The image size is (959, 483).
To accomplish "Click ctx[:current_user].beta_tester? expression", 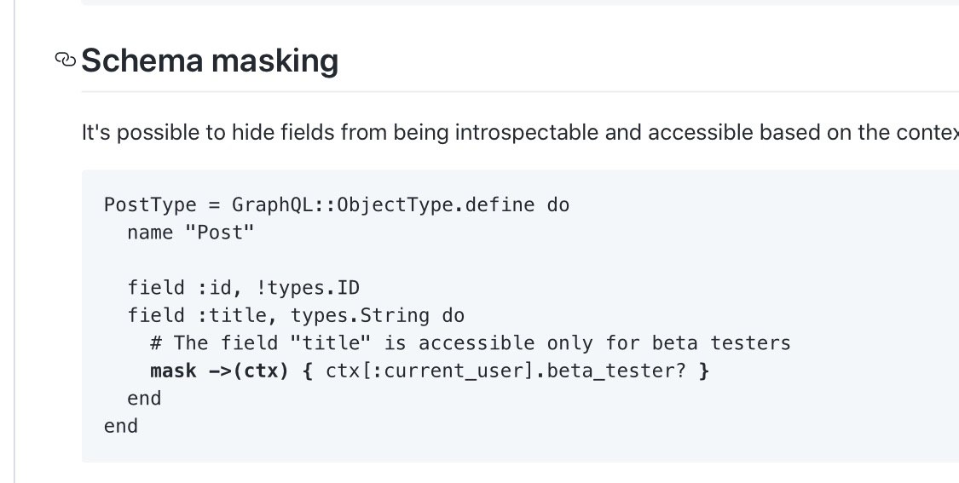I will pyautogui.click(x=506, y=371).
